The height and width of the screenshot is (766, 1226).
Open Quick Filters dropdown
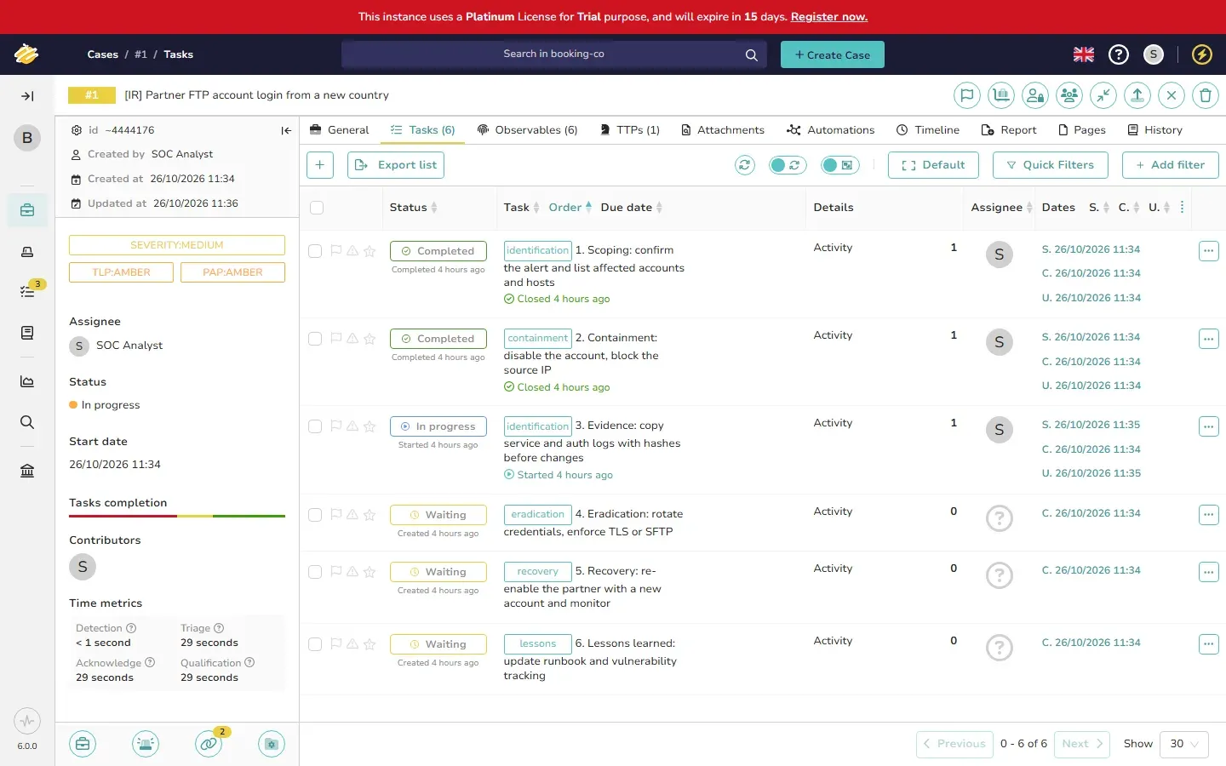click(x=1050, y=165)
